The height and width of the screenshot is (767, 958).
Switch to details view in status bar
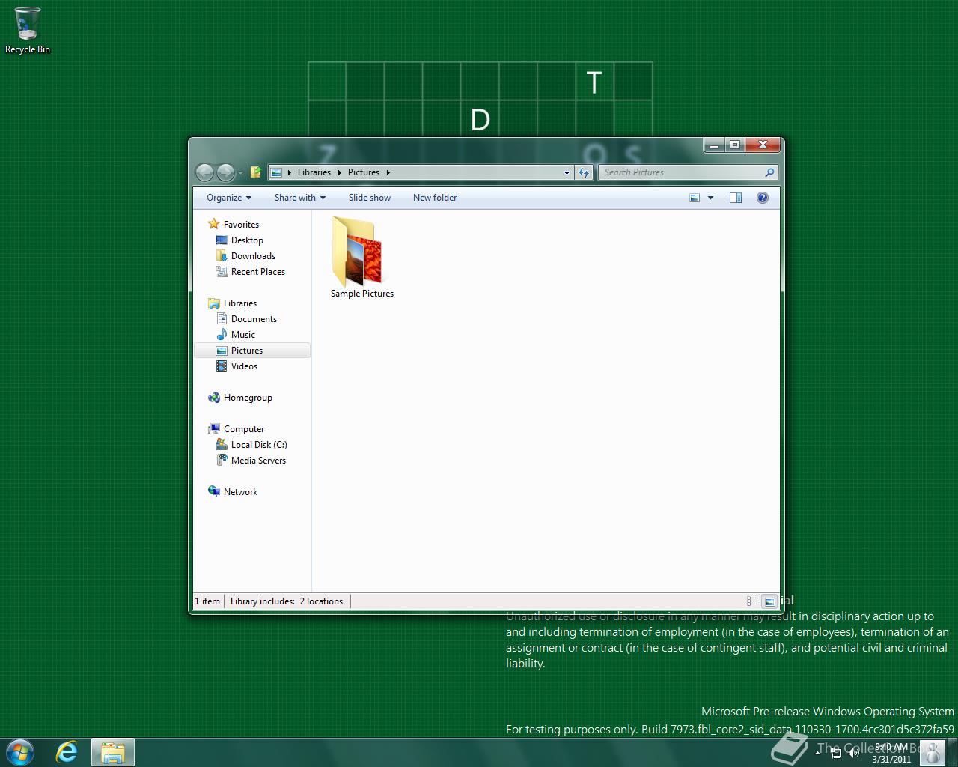[752, 601]
